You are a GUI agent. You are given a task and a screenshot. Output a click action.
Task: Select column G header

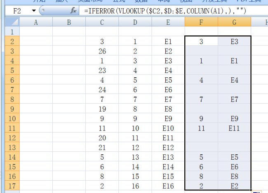(234, 23)
